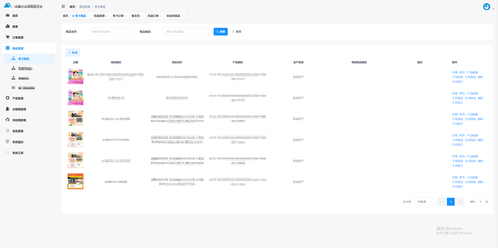This screenshot has width=498, height=248.
Task: Open the user avatar in top right
Action: [487, 7]
